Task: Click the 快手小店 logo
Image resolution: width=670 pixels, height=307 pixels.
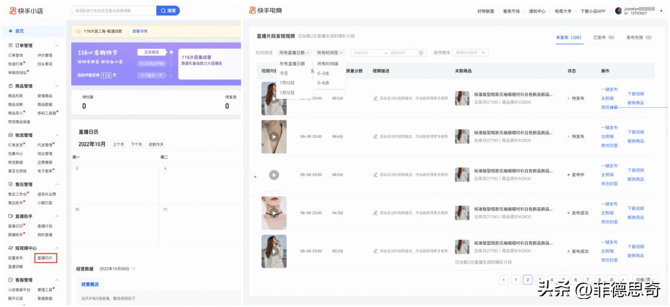Action: tap(26, 11)
